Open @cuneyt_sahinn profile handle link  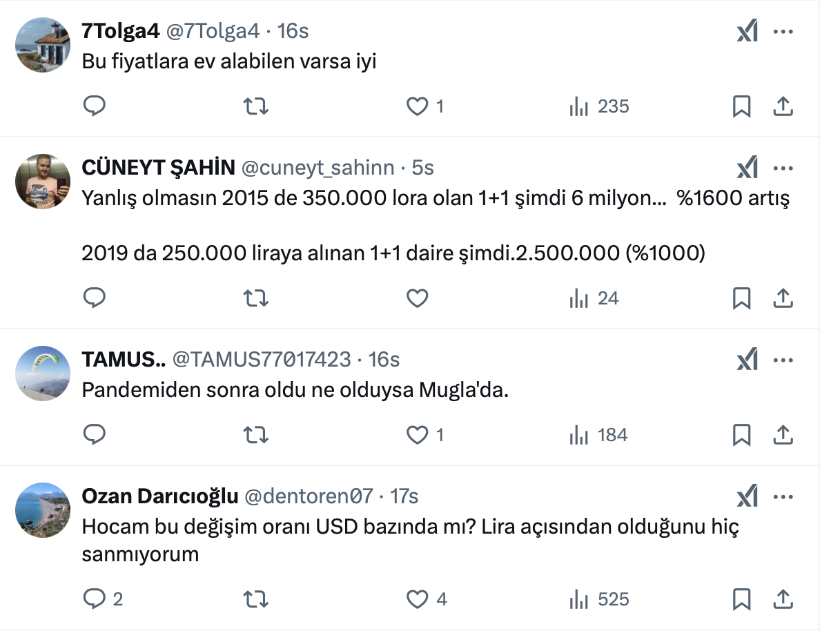pyautogui.click(x=318, y=168)
